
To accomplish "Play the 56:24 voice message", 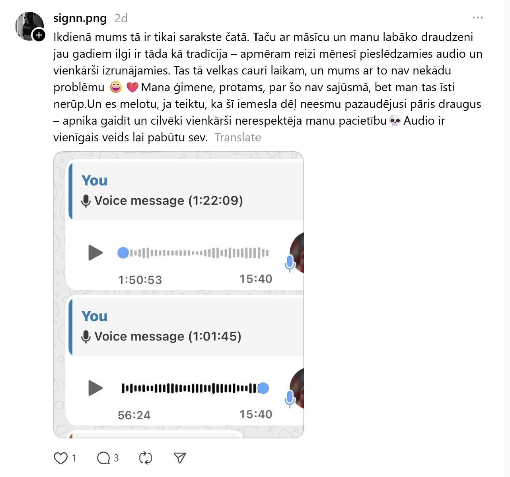I will click(x=95, y=388).
